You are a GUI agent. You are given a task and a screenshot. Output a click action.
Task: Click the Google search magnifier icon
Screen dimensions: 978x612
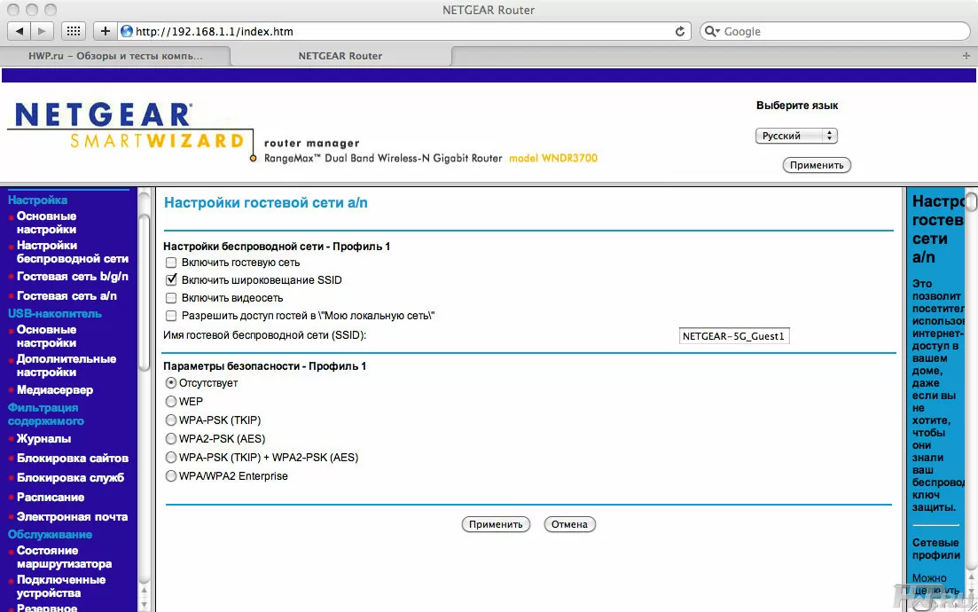(713, 31)
